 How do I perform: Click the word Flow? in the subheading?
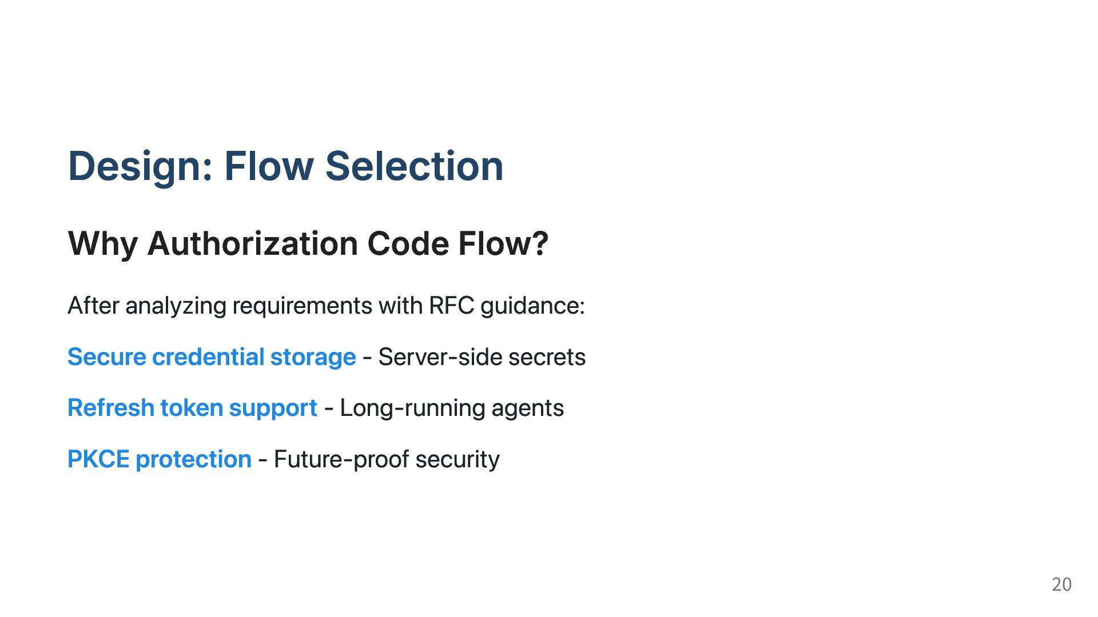pyautogui.click(x=503, y=243)
